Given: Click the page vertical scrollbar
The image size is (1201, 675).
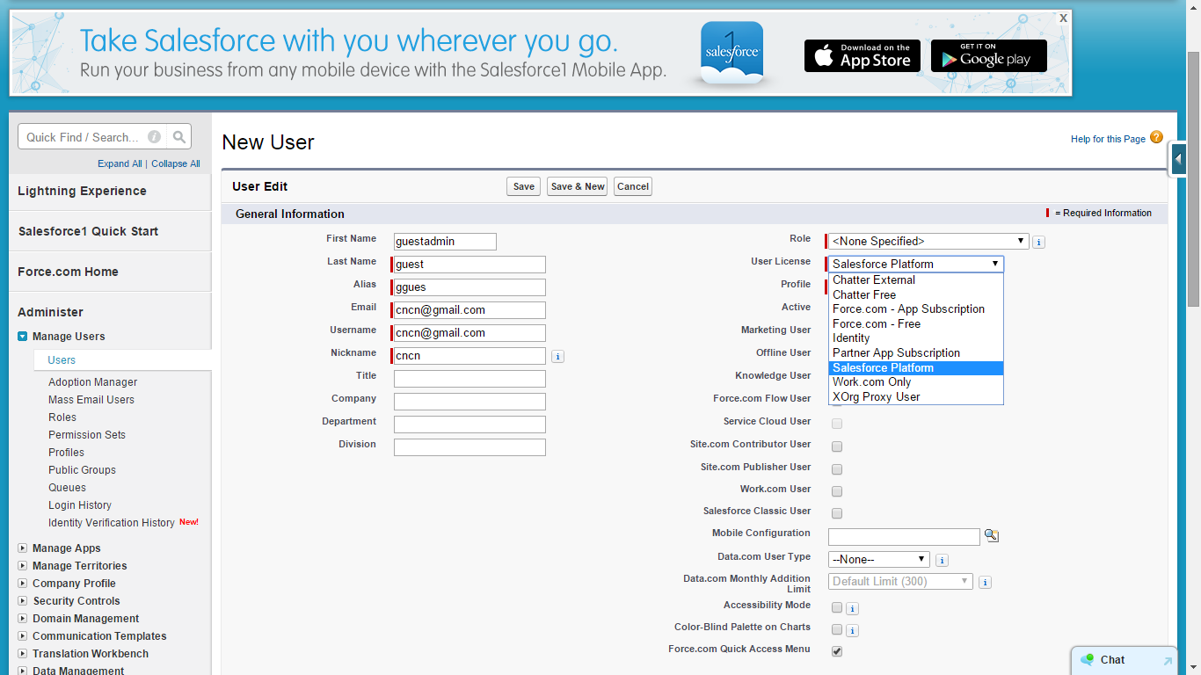Looking at the screenshot, I should pyautogui.click(x=1193, y=179).
